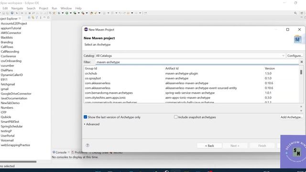The width and height of the screenshot is (306, 172).
Task: Click the Next > button
Action: pos(235,146)
